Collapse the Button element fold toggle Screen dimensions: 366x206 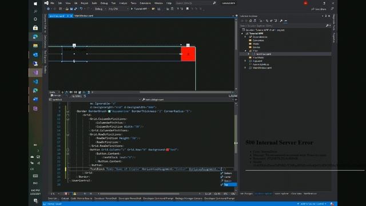[x=67, y=150]
